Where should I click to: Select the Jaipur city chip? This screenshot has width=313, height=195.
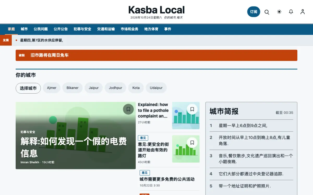click(x=94, y=88)
